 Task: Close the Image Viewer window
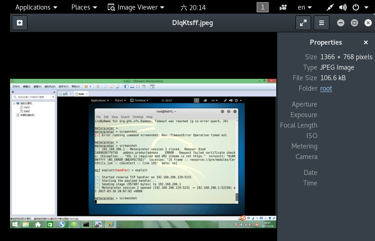pos(368,23)
